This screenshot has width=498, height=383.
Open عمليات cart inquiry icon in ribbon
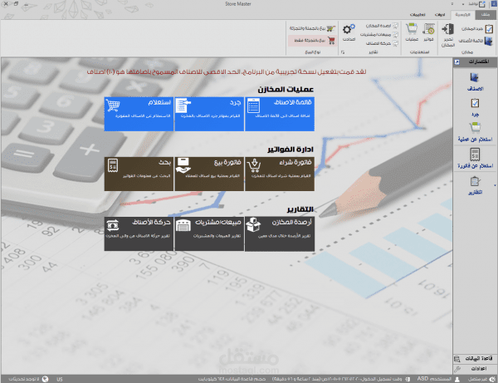point(412,29)
